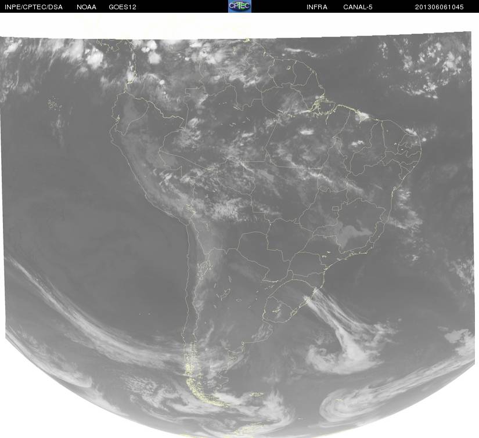Click the INFRA label in header
This screenshot has height=438, width=479.
317,7
